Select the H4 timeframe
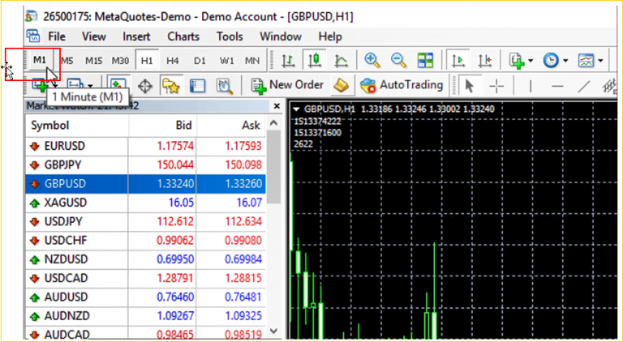623x342 pixels. point(173,61)
